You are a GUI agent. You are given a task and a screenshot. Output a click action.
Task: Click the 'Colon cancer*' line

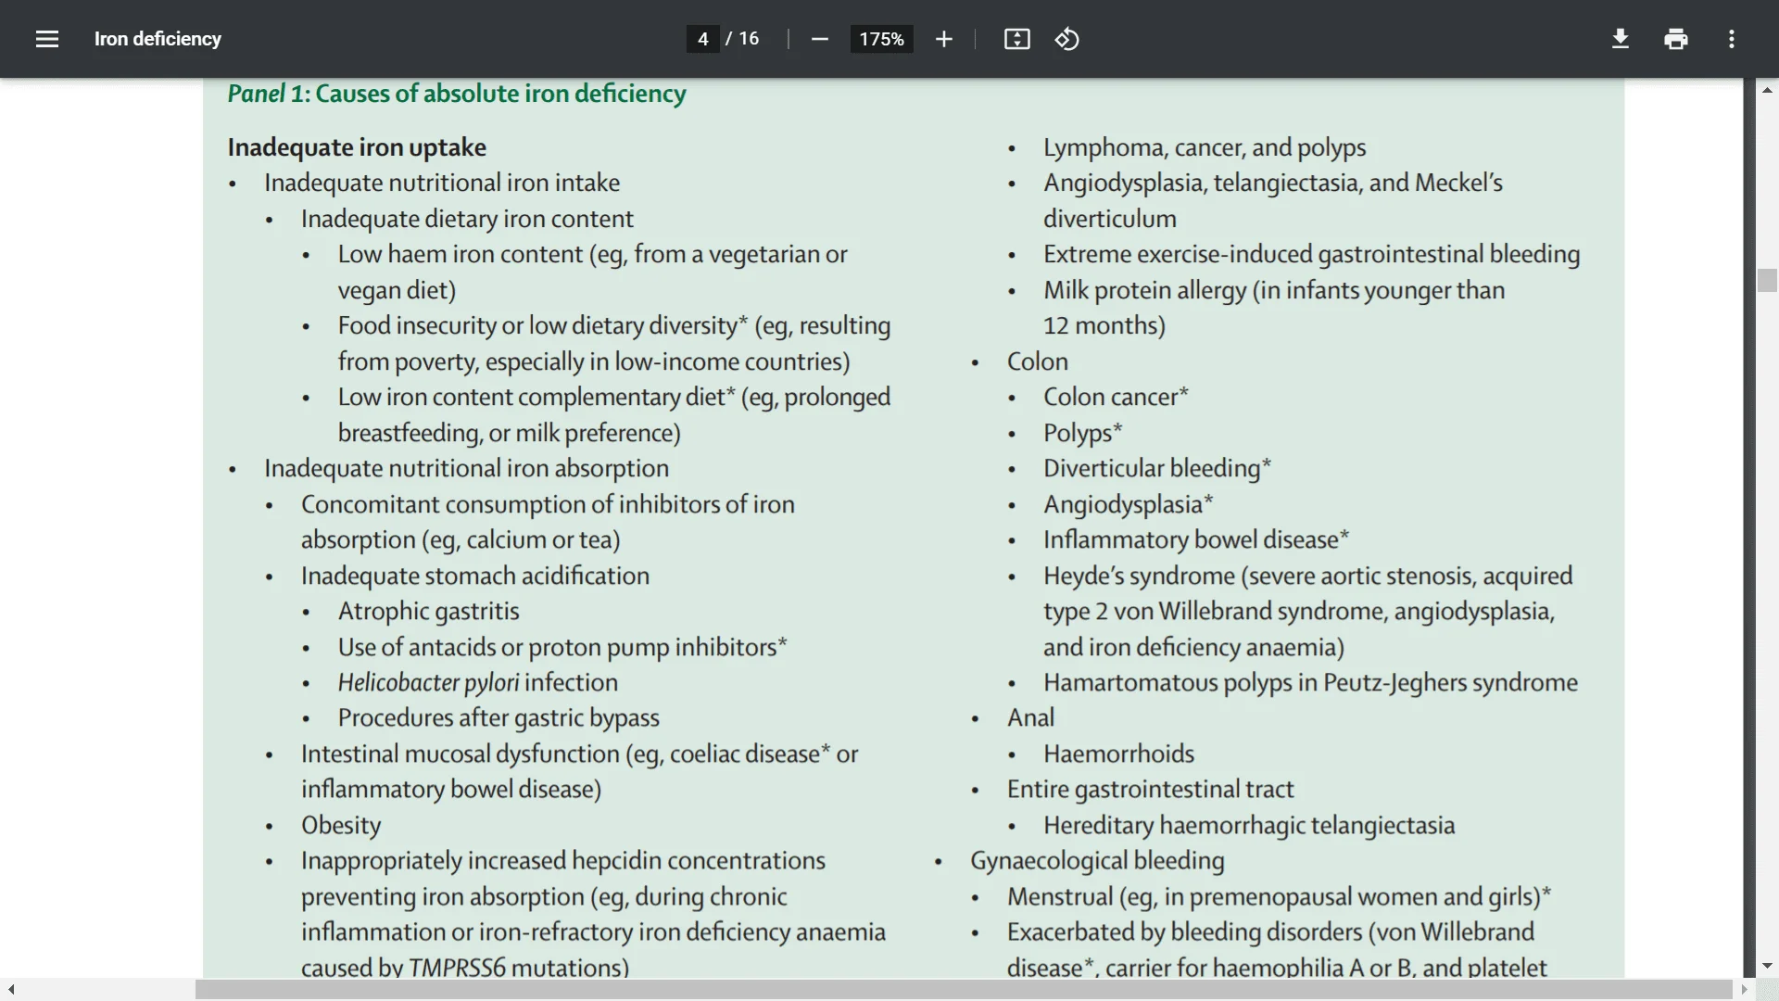[1116, 397]
